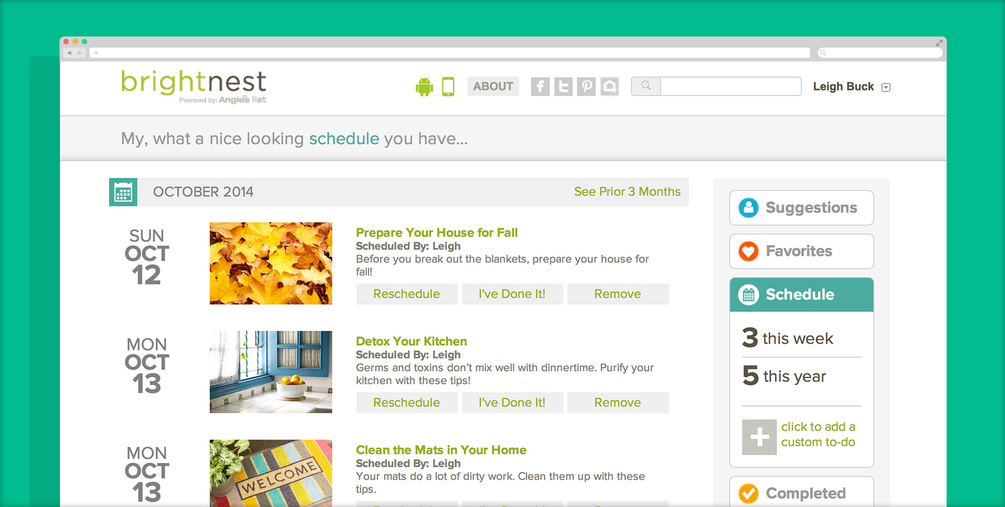Viewport: 1005px width, 507px height.
Task: Open the ABOUT menu item
Action: pos(493,87)
